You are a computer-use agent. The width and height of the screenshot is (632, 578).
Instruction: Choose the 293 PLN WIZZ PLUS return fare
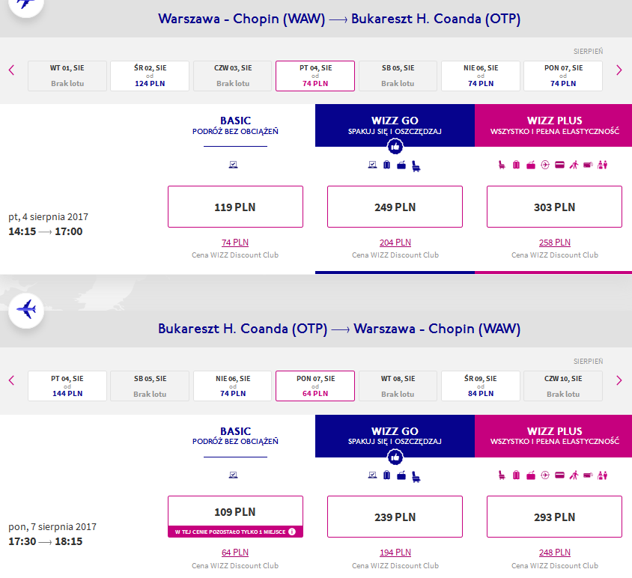[555, 517]
